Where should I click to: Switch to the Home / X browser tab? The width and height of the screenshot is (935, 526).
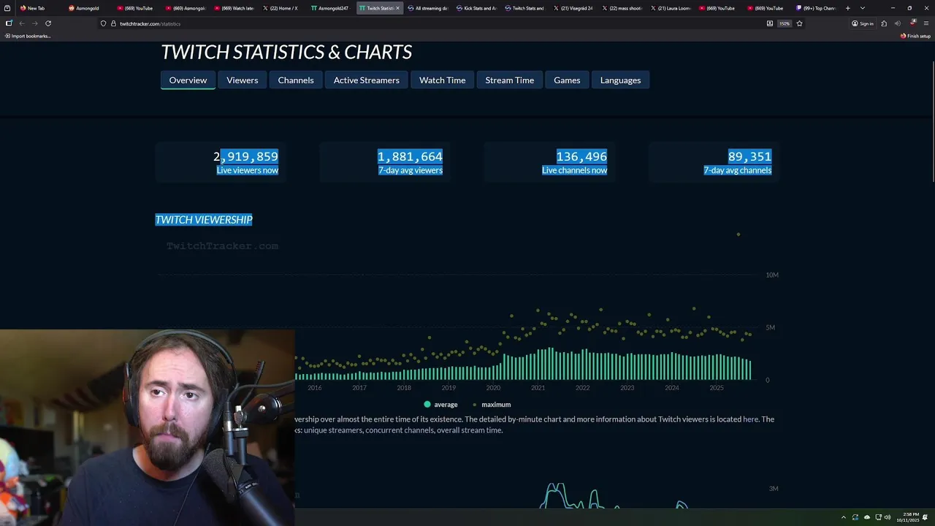(283, 8)
